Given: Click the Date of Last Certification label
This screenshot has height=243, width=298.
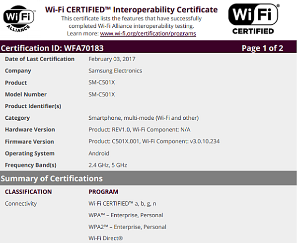Looking at the screenshot, I should point(40,59).
